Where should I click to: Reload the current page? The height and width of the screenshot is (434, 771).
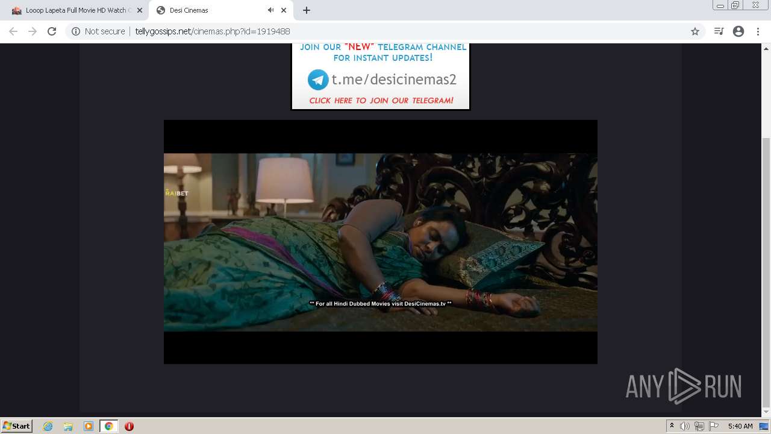point(52,31)
